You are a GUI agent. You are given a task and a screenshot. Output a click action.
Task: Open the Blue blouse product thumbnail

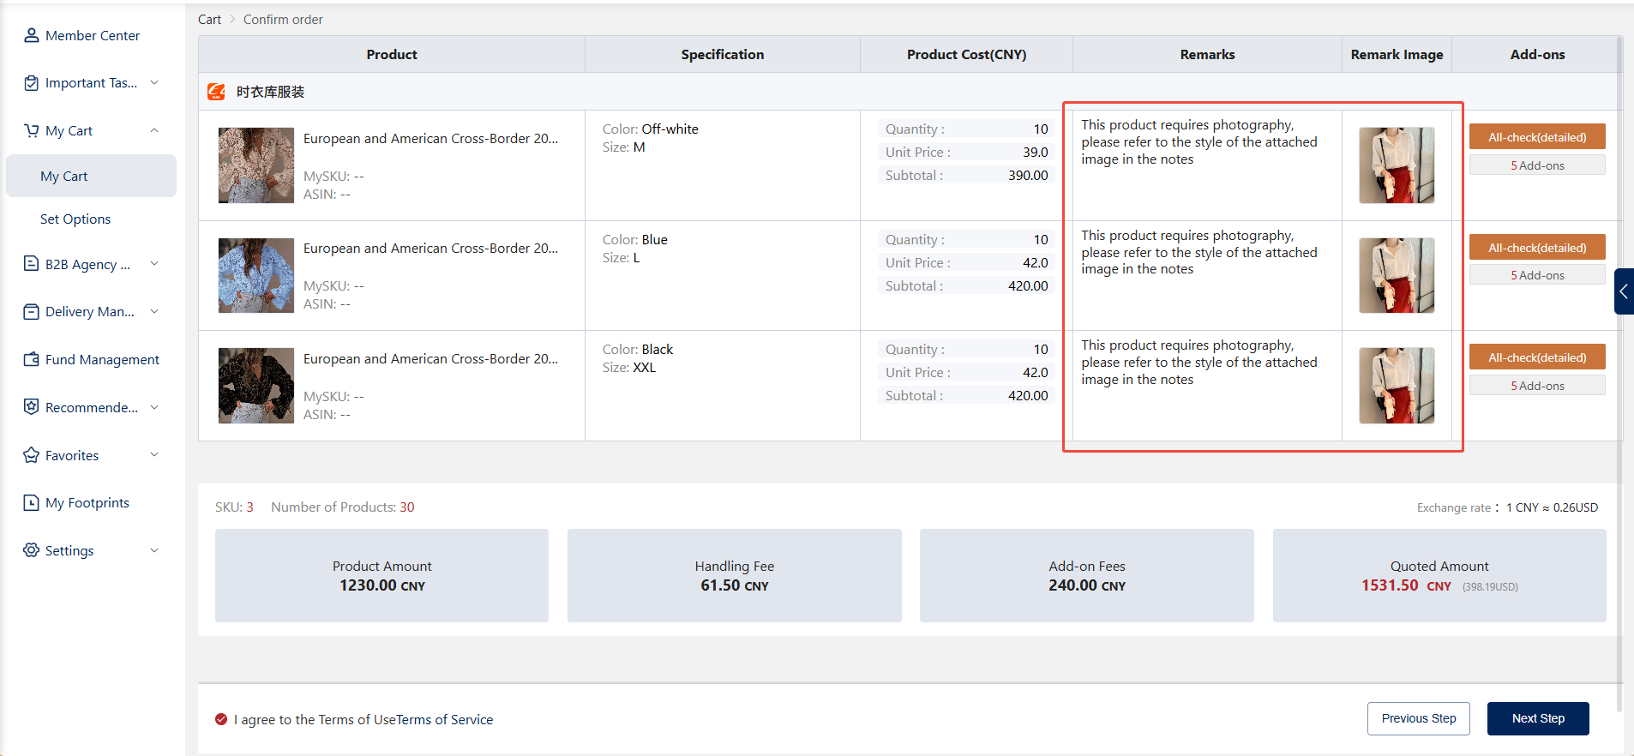pos(256,275)
